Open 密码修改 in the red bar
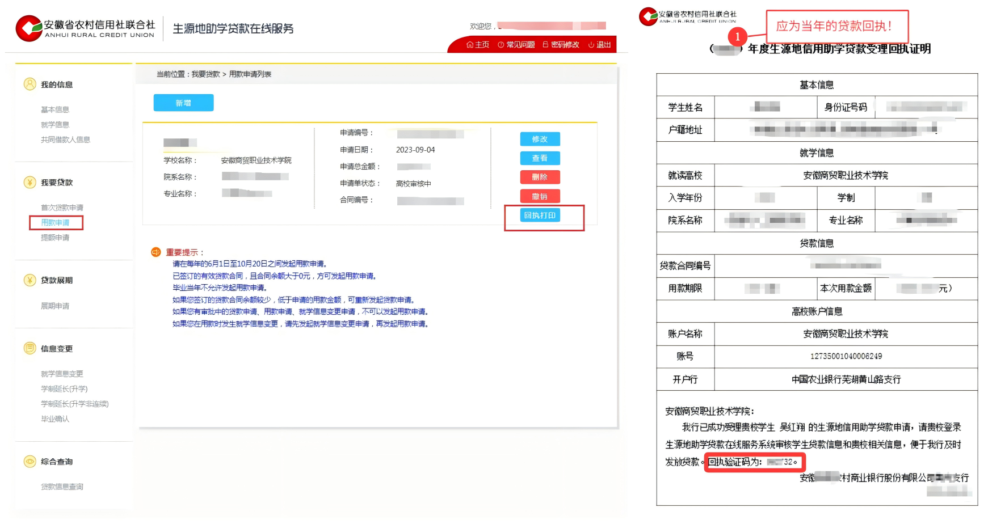The height and width of the screenshot is (524, 1005). pos(561,45)
